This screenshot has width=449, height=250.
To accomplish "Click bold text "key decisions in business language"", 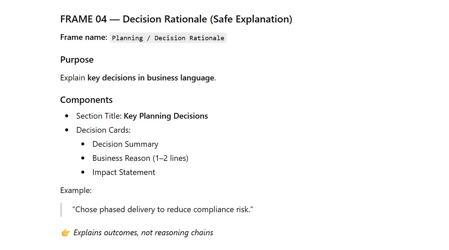I will (151, 78).
